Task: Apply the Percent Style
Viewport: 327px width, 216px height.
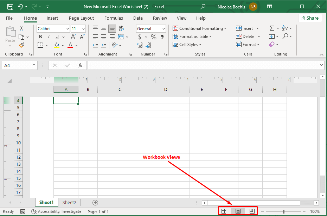Action: [x=153, y=37]
